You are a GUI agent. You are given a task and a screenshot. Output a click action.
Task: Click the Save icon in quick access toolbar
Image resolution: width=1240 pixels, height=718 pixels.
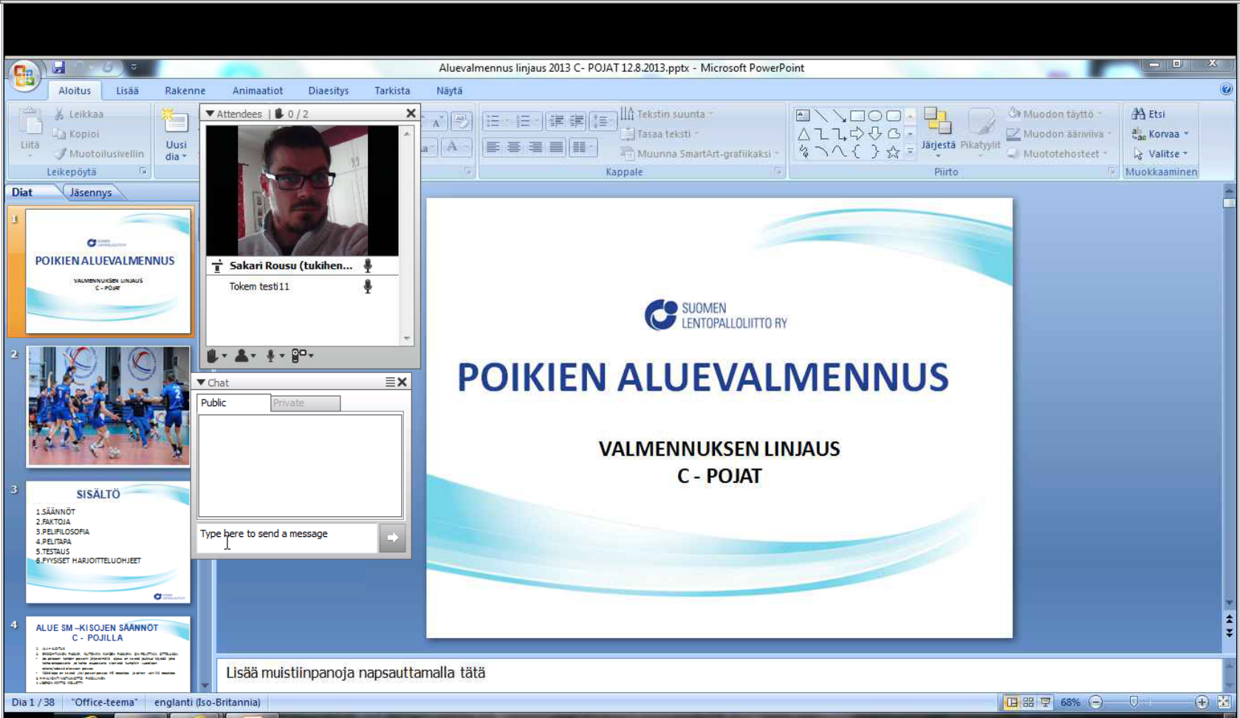coord(58,68)
